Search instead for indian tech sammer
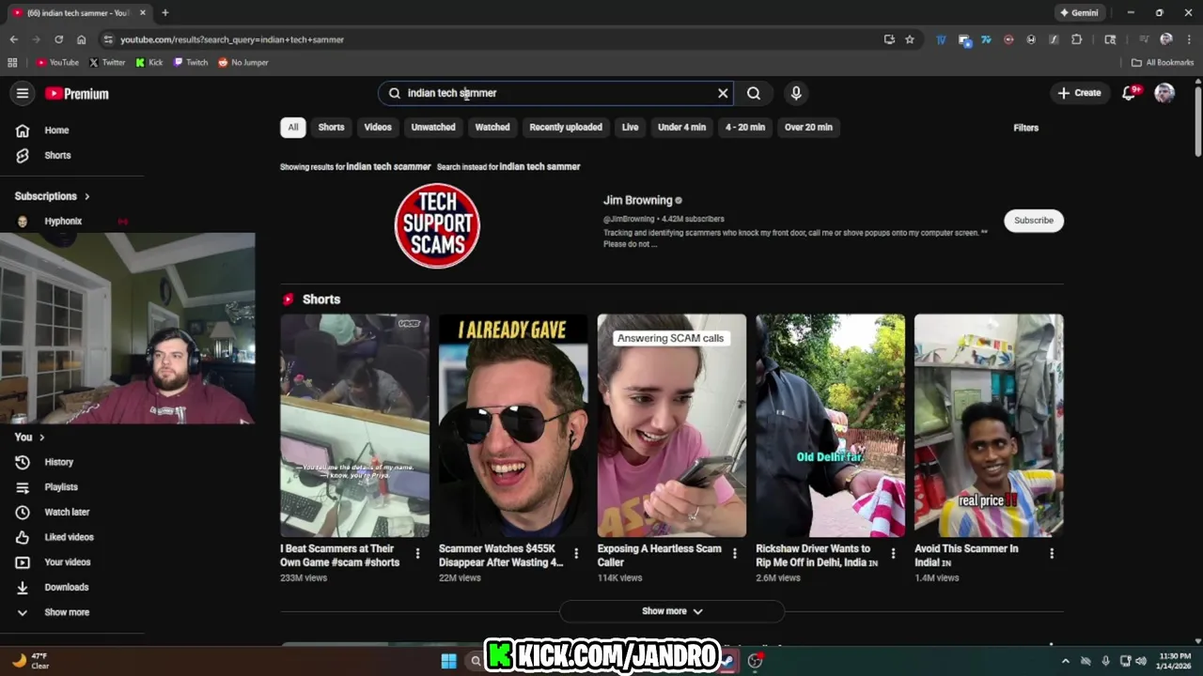 [539, 167]
